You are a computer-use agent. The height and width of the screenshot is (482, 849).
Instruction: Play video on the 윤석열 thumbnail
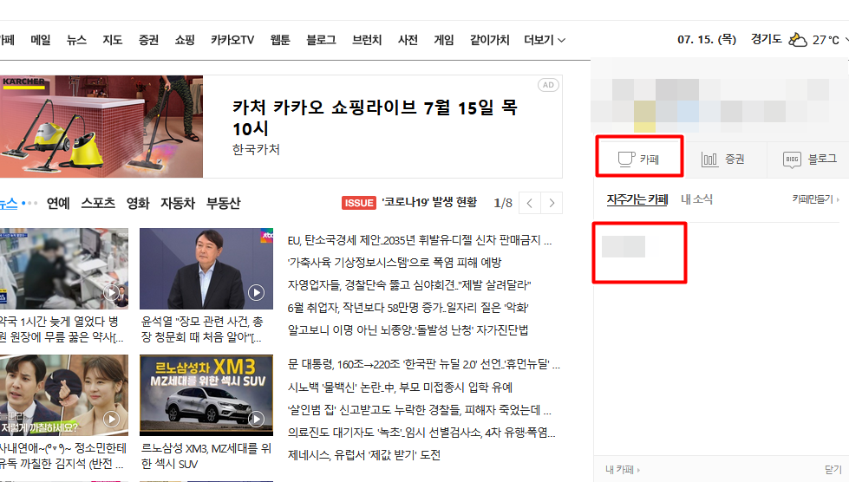pos(256,293)
